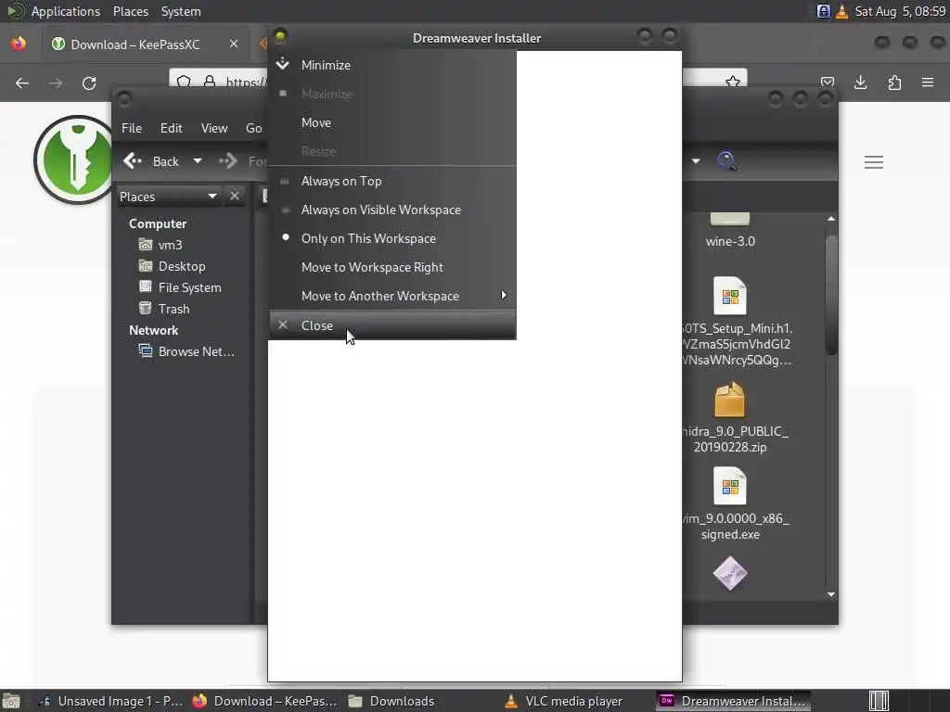Bookmark the page with star icon
Image resolution: width=950 pixels, height=712 pixels.
coord(733,82)
